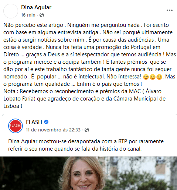Click the 16 min post timestamp
The image size is (177, 190).
point(28,15)
